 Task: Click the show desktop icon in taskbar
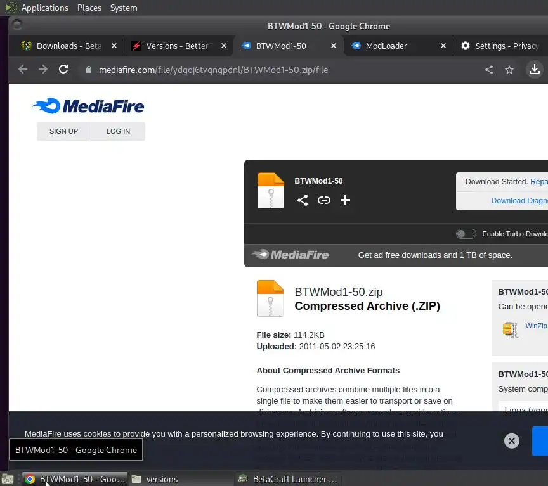coord(8,480)
